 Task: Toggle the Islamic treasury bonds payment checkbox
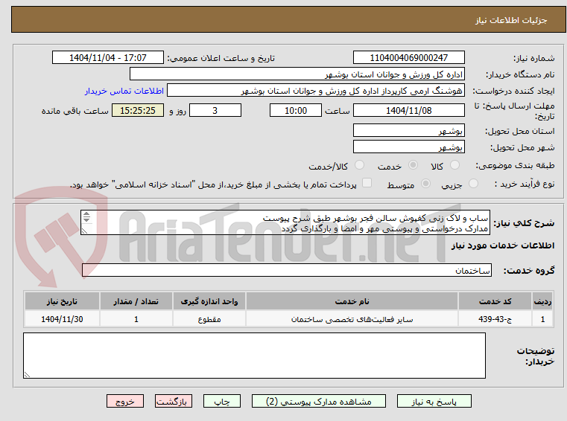click(x=367, y=183)
